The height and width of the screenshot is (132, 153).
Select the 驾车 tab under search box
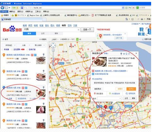point(56,33)
